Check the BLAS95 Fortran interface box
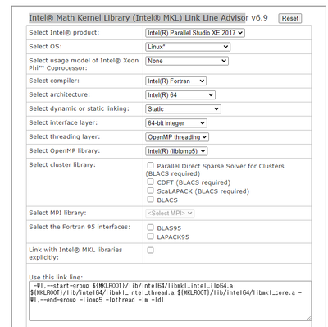Image resolution: width=328 pixels, height=327 pixels. click(150, 228)
